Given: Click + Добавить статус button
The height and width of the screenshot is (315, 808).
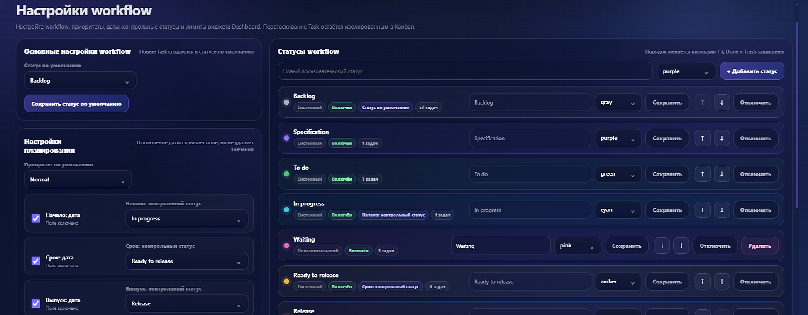Looking at the screenshot, I should click(x=752, y=71).
